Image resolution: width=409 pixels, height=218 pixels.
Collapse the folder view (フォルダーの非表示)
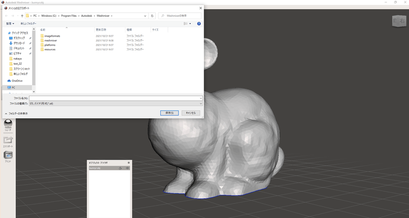[16, 113]
